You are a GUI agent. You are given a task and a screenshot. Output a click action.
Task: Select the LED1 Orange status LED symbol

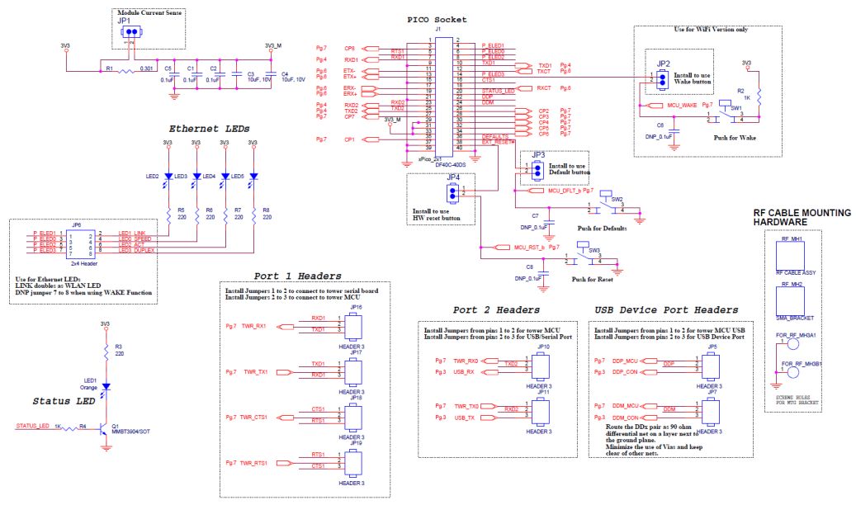click(105, 385)
